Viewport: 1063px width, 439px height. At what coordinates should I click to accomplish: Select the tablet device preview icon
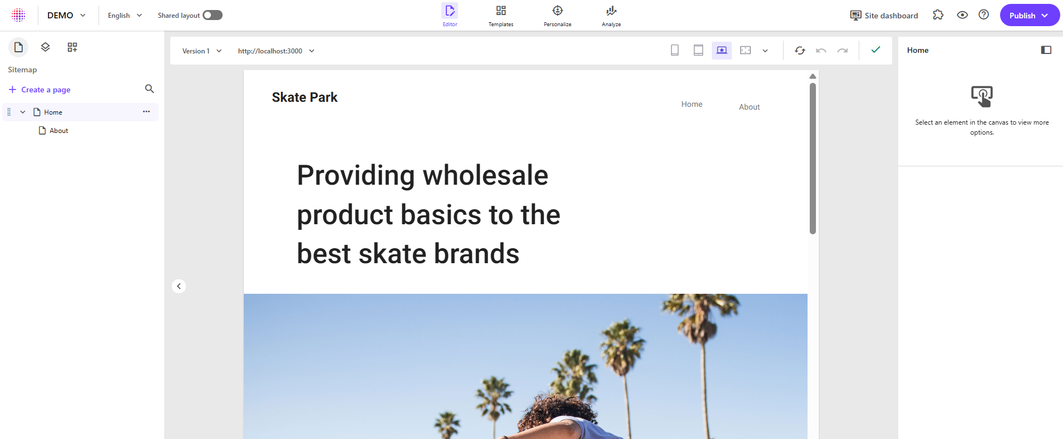(698, 51)
